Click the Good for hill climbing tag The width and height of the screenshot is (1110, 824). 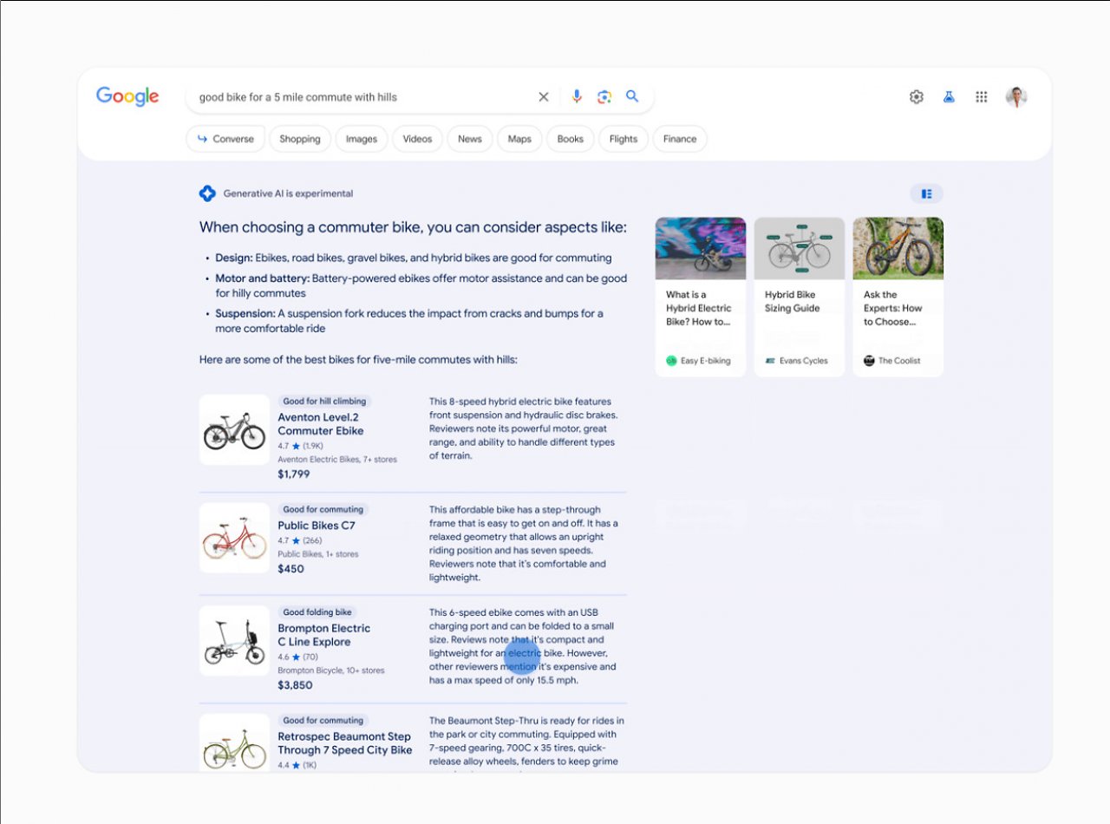coord(324,402)
